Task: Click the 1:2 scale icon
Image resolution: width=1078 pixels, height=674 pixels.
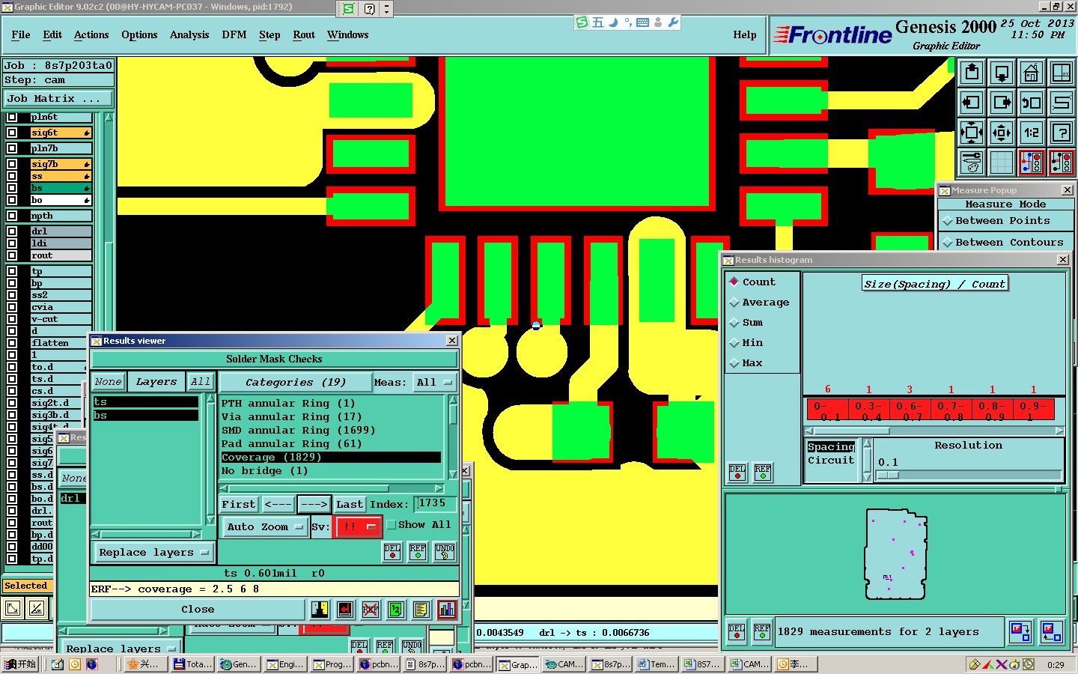Action: click(1032, 133)
